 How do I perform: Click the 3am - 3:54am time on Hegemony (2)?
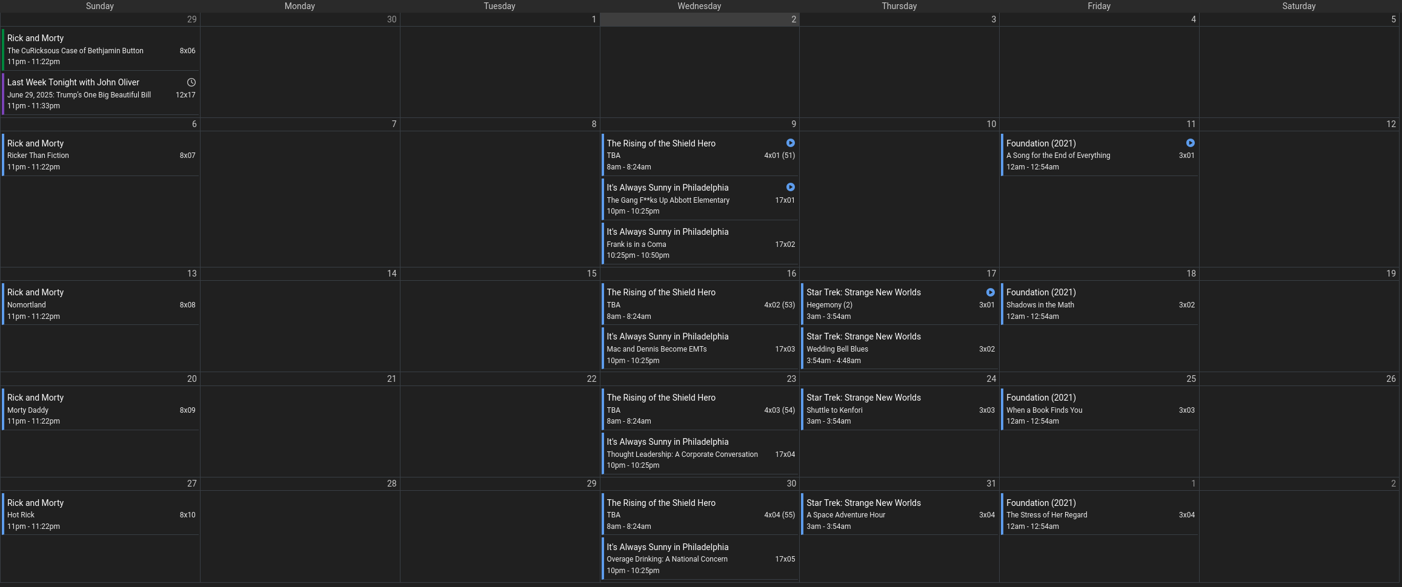828,316
